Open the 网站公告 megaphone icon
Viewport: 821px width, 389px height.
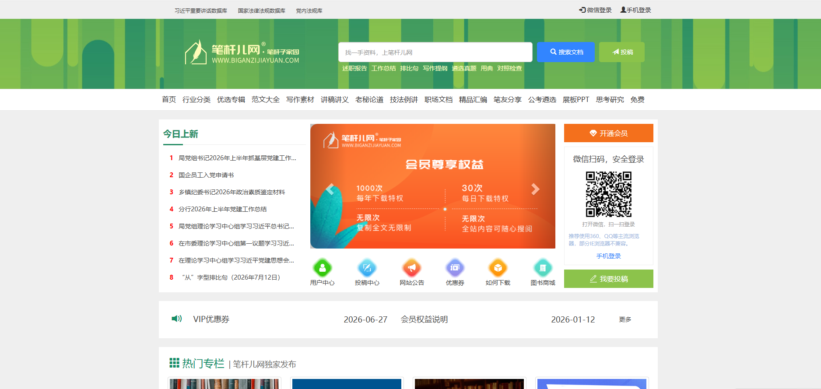coord(412,268)
